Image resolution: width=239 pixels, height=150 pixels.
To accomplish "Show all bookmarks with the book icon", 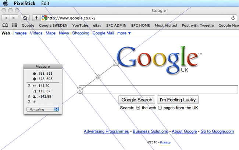I will tap(5, 25).
